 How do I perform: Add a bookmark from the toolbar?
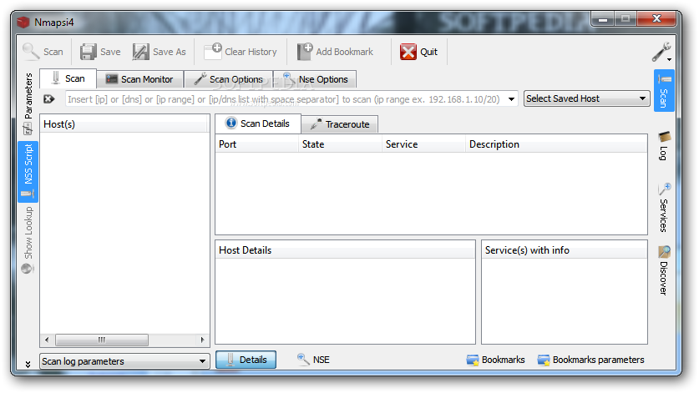pos(335,52)
